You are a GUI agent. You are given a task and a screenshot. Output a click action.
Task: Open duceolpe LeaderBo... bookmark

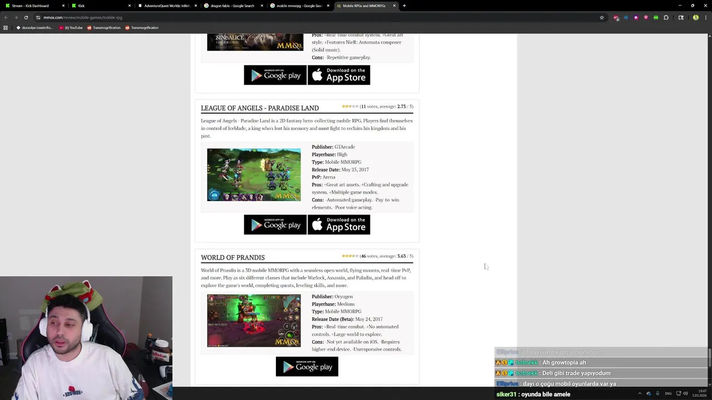pyautogui.click(x=34, y=28)
